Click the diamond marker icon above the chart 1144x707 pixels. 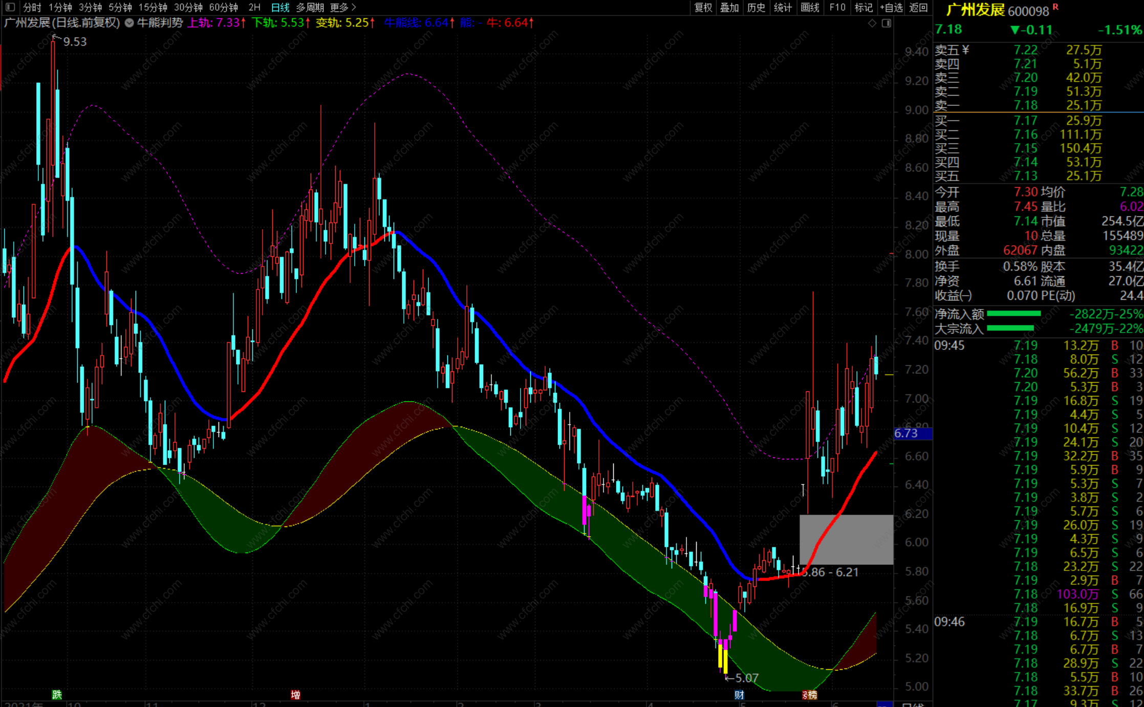pos(872,23)
